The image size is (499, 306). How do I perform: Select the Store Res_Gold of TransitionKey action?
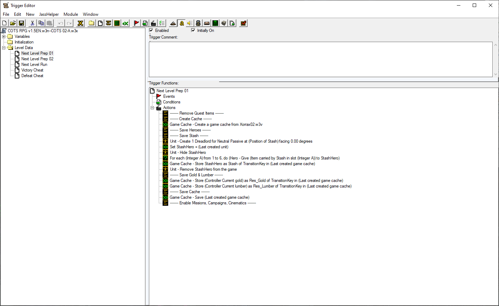pyautogui.click(x=256, y=181)
